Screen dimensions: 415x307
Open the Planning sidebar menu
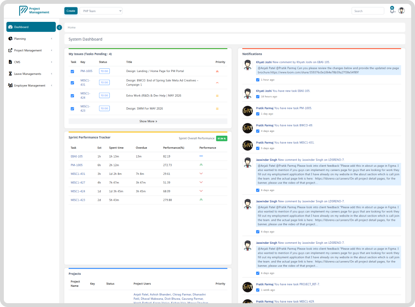pos(31,39)
